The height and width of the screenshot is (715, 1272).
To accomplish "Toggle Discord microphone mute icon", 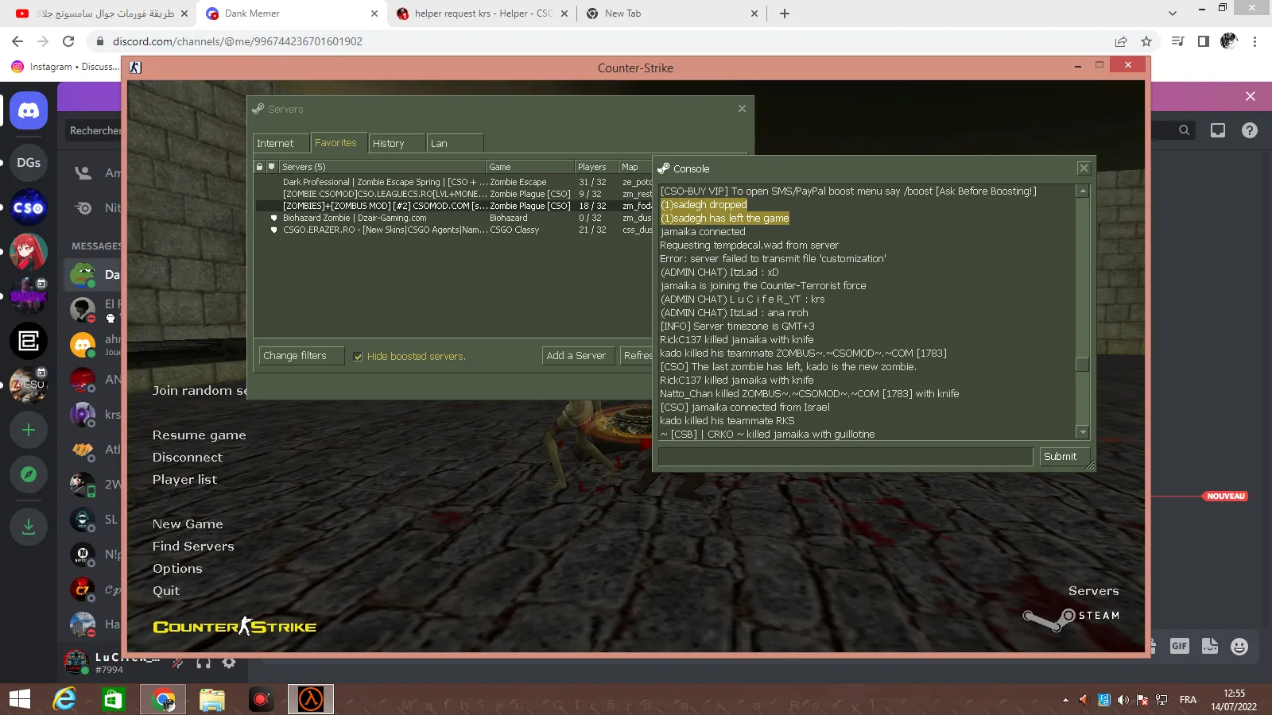I will [x=178, y=663].
